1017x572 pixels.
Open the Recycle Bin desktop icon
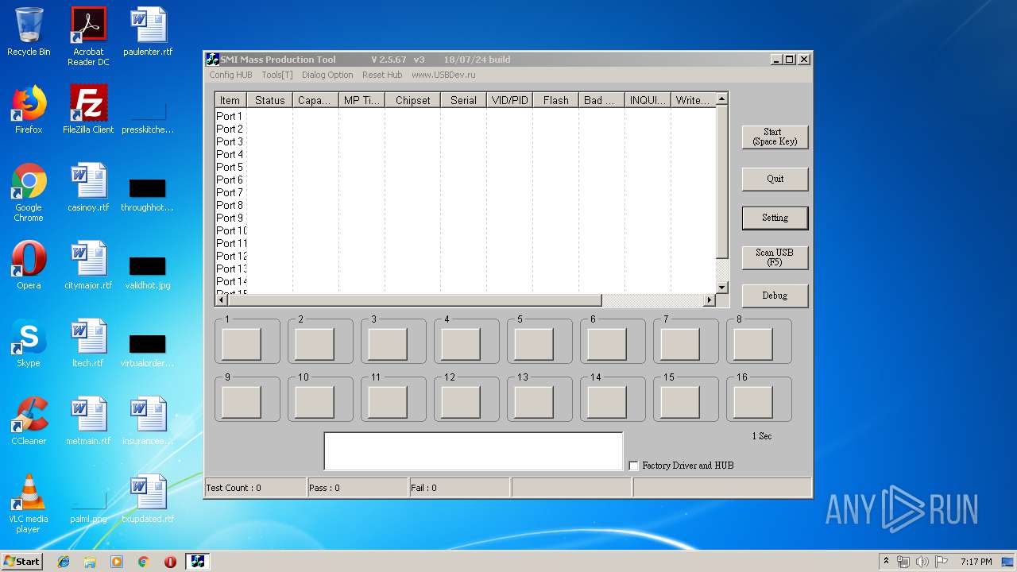pyautogui.click(x=29, y=32)
